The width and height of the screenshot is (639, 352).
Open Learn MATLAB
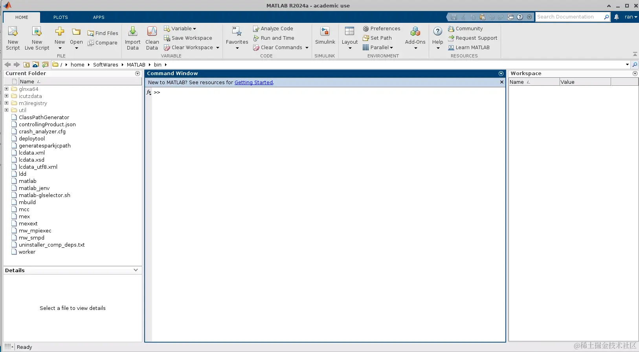point(469,47)
